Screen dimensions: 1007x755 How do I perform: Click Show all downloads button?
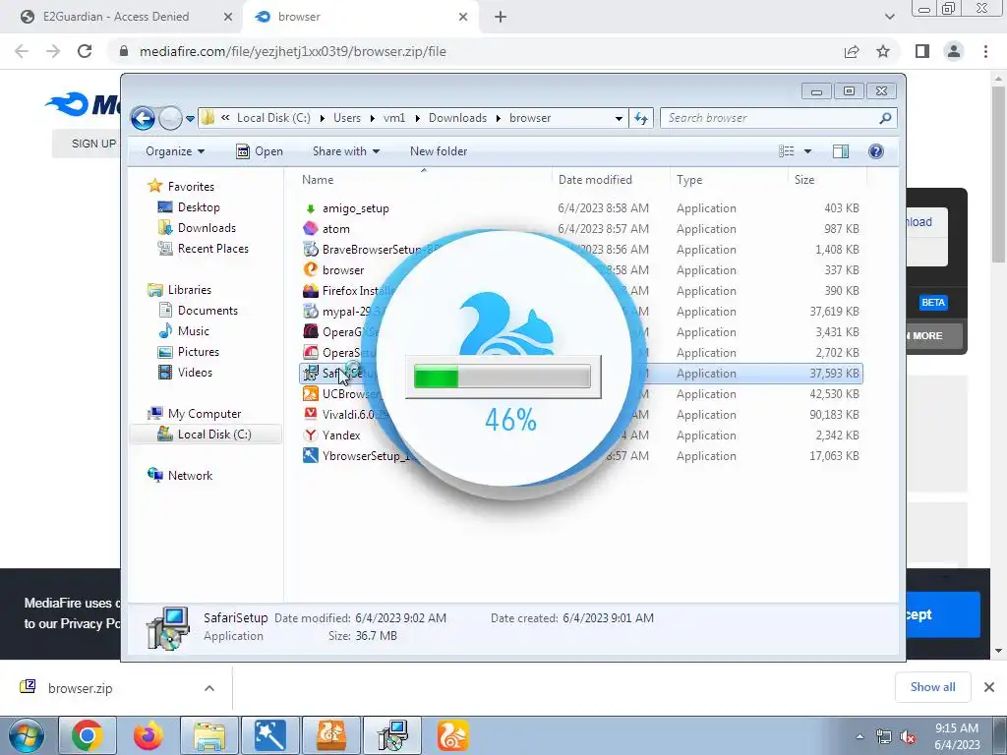[932, 687]
